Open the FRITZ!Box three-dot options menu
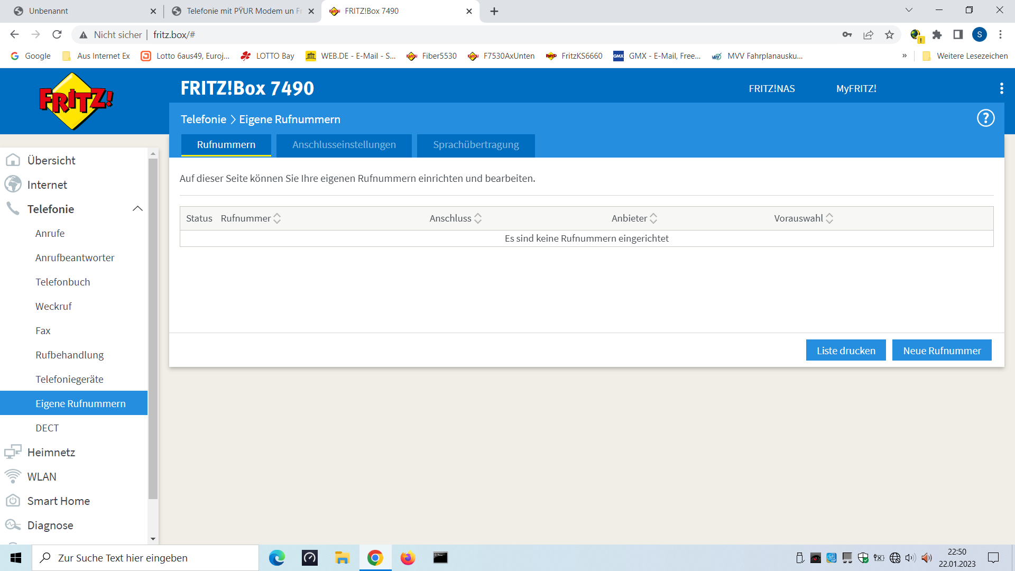Image resolution: width=1015 pixels, height=571 pixels. point(1001,88)
